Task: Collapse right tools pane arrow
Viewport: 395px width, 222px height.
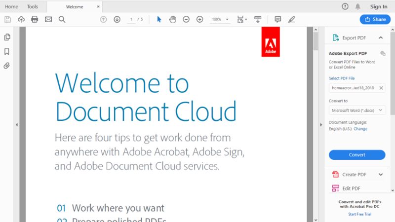Action: 321,125
